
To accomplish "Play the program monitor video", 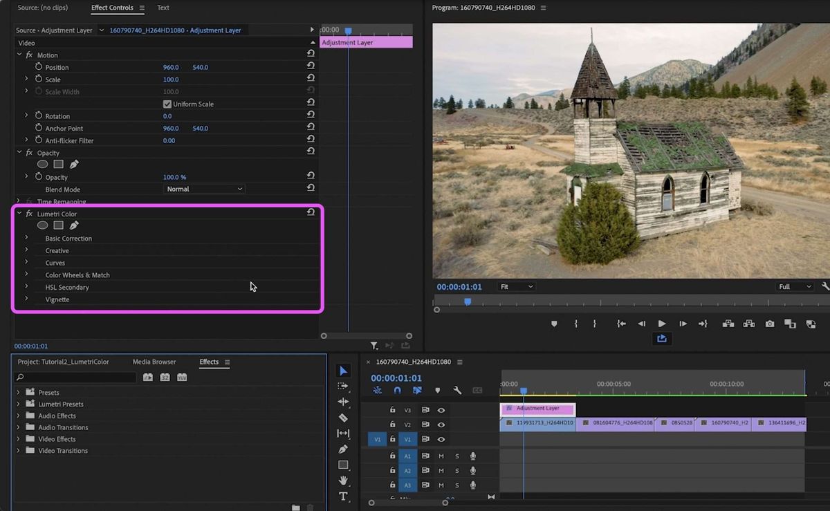I will tap(662, 324).
